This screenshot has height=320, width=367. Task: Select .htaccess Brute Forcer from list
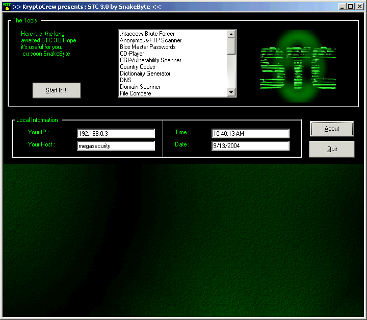click(147, 34)
